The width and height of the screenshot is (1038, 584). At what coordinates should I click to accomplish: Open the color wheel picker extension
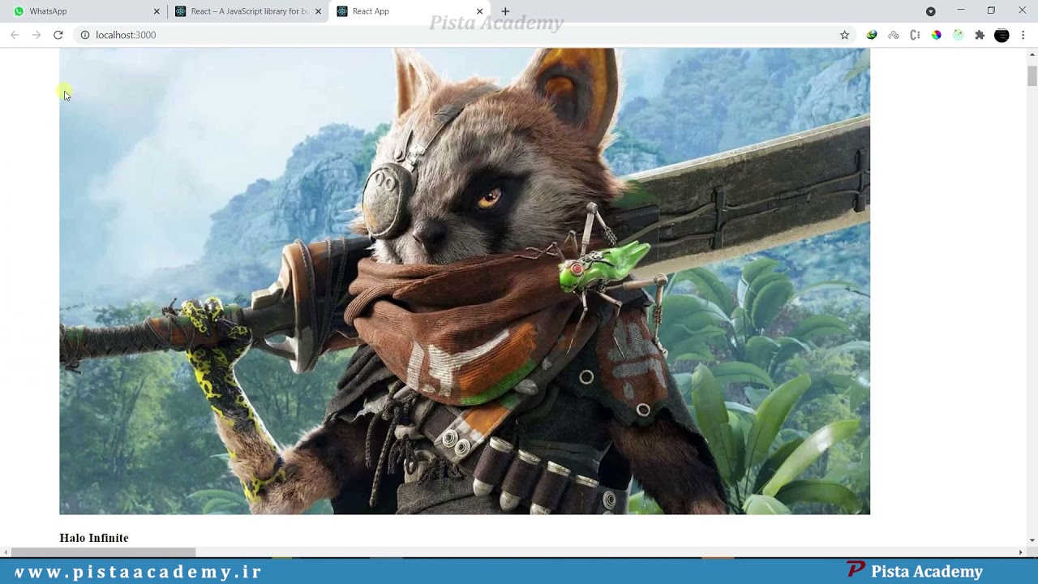pos(937,35)
